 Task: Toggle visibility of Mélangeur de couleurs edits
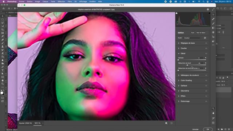coord(206,75)
